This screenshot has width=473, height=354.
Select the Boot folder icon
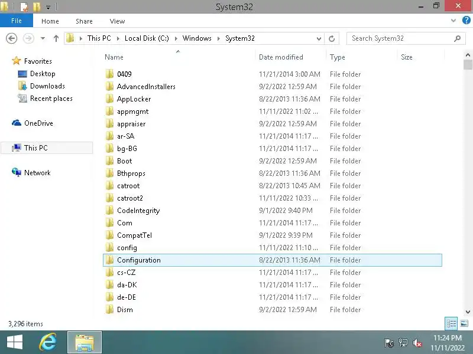point(110,160)
